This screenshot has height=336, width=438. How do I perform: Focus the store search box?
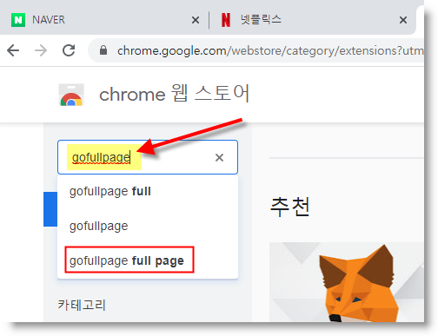148,157
